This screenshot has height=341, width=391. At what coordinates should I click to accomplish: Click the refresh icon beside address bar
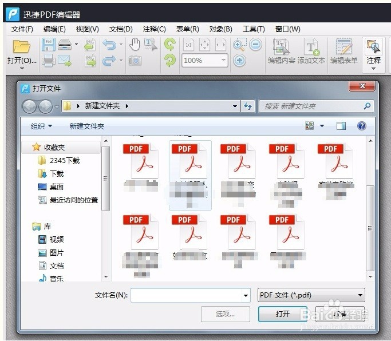click(x=248, y=106)
